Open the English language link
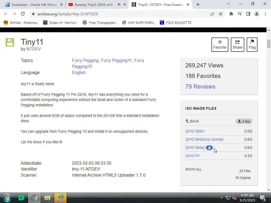 click(x=79, y=72)
